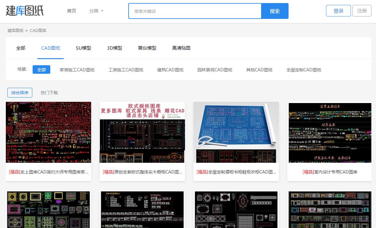376x228 pixels.
Task: Select the 家装施工CAD图纸 scene filter
Action: click(77, 69)
